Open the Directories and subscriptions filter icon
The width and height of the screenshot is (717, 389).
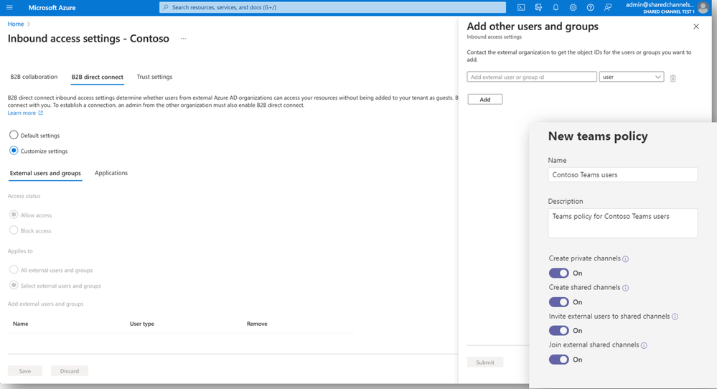tap(538, 7)
